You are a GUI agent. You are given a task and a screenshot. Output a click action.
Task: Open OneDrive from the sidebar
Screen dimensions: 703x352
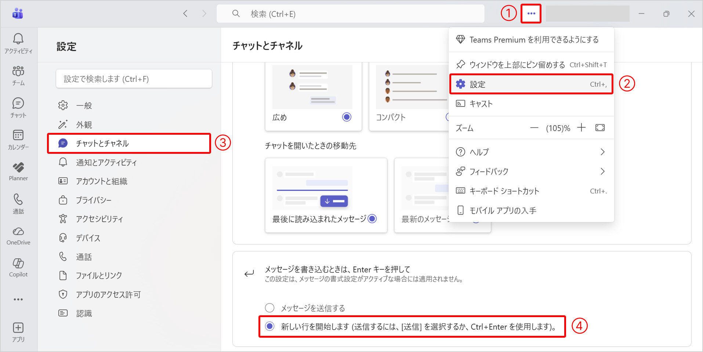(18, 236)
